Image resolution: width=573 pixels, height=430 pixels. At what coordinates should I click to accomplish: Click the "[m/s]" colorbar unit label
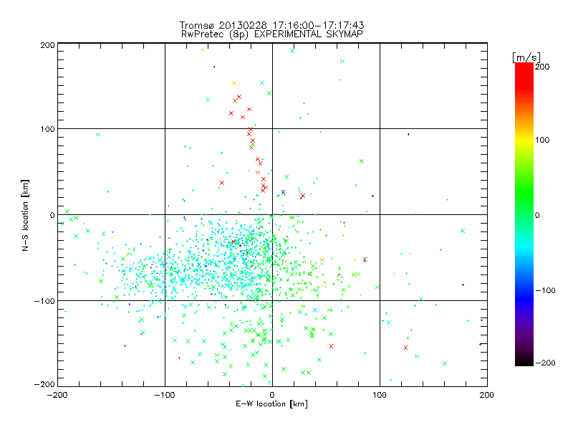[x=526, y=57]
